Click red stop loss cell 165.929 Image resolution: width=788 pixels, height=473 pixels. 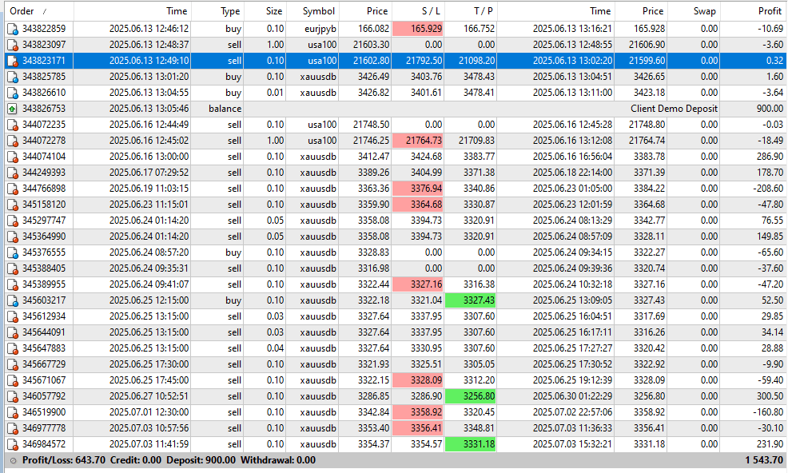point(418,29)
